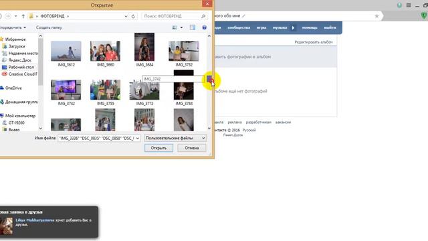
Task: Open Упорядочить menu
Action: click(13, 27)
